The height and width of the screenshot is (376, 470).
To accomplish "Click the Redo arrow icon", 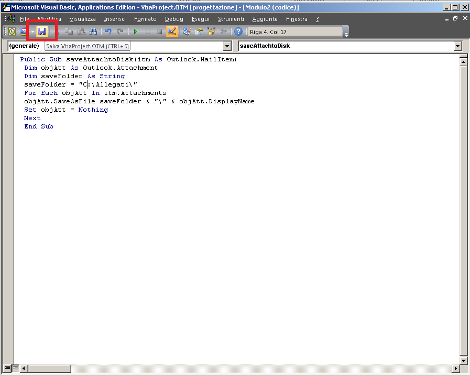I will coord(120,31).
